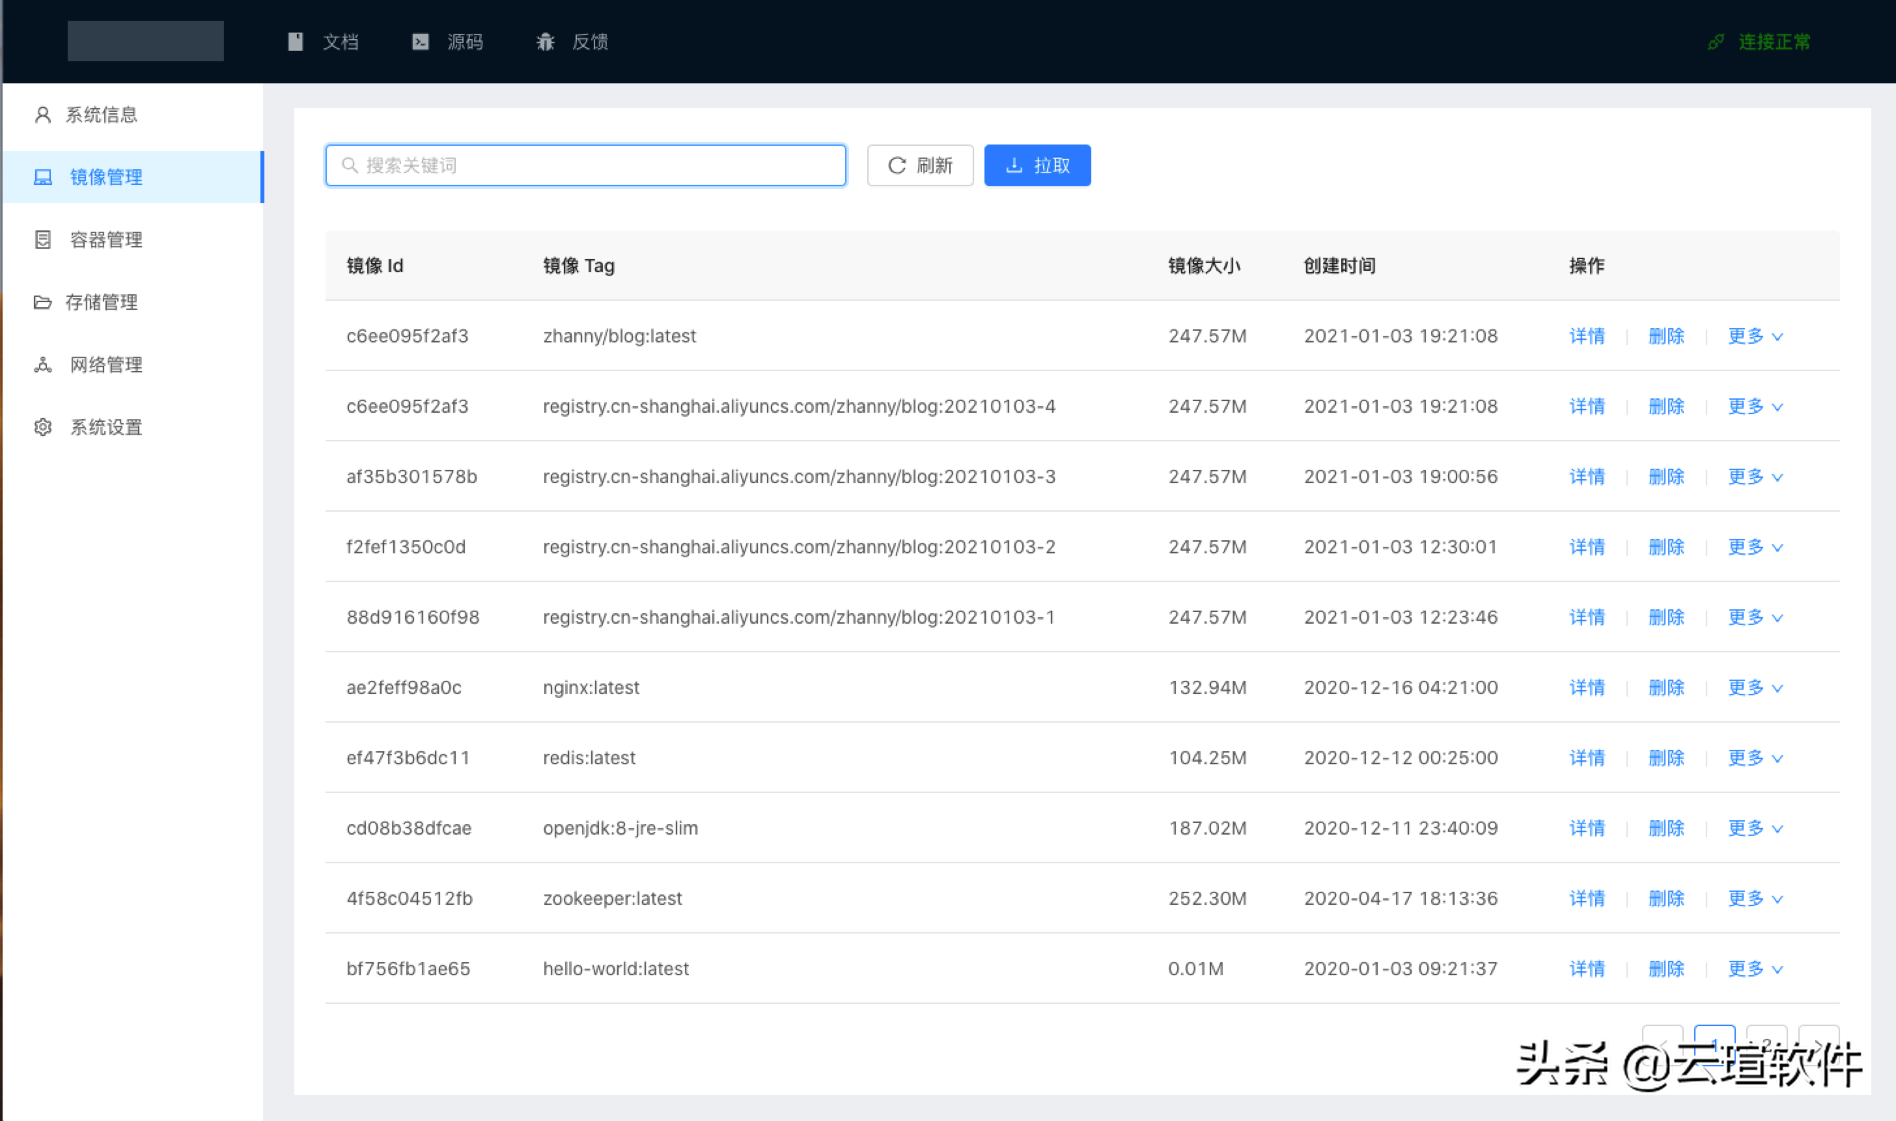
Task: Click the 系统设置 gear icon
Action: pyautogui.click(x=43, y=428)
